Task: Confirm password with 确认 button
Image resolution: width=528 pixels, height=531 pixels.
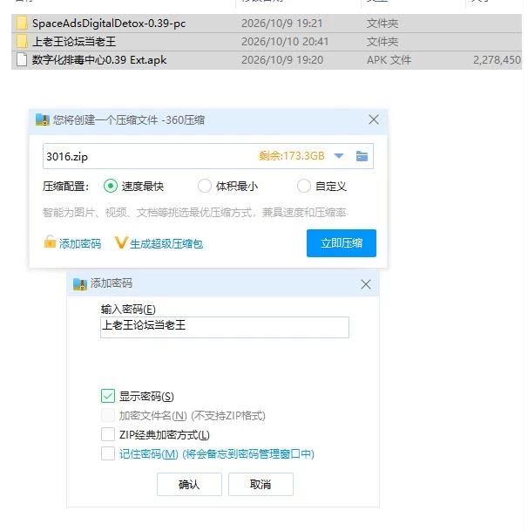Action: click(x=189, y=484)
